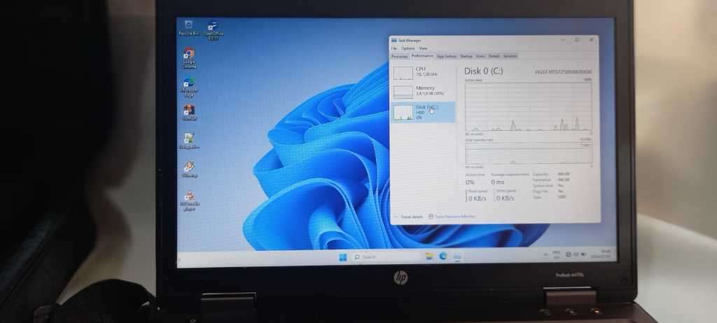717x323 pixels.
Task: Open the OpenOffice desktop shortcut
Action: coord(213,30)
